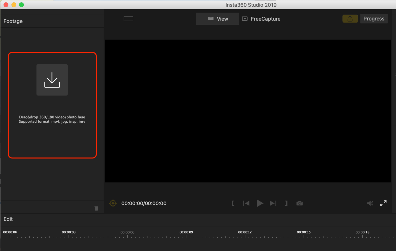Screen dimensions: 396x251
Task: Click the 00:00:15 timeline marker
Action: click(x=304, y=232)
